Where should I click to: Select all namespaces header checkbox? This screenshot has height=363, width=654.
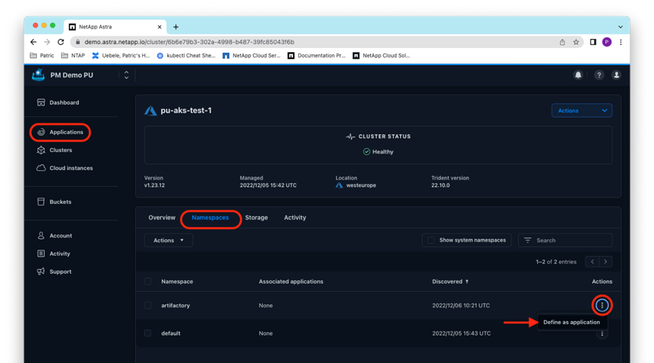[147, 282]
